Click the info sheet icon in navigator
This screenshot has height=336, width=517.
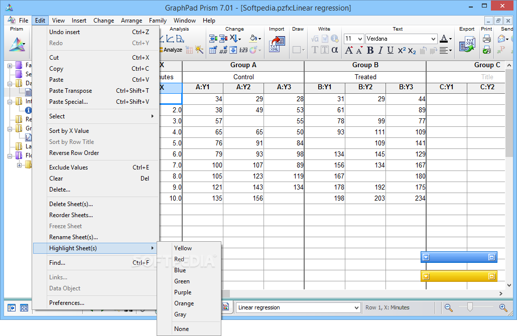(x=28, y=110)
